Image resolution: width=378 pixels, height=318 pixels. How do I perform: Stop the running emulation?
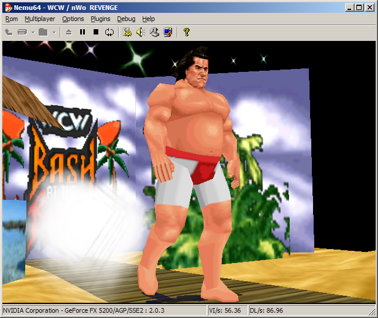pyautogui.click(x=95, y=32)
